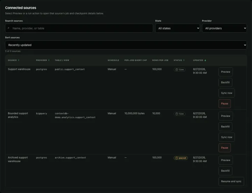Click the Source column sort icon

pyautogui.click(x=19, y=60)
